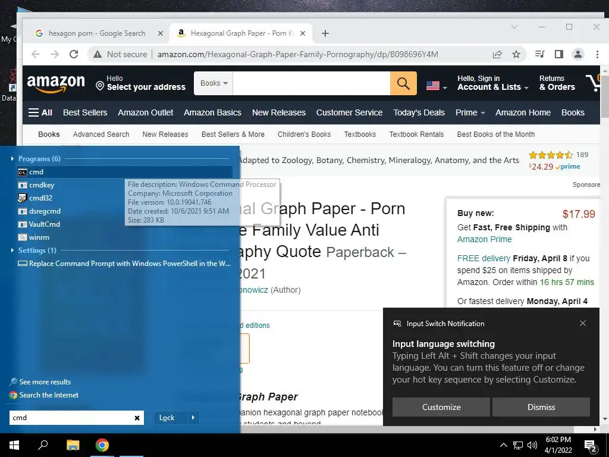Clear the cmd search box with X
The height and width of the screenshot is (457, 609).
point(137,418)
